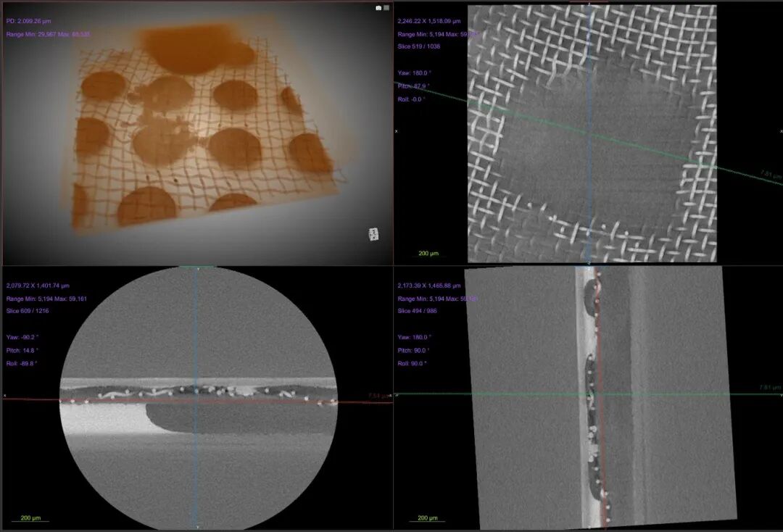Screen dimensions: 783x532
Task: Click the 200 µm scale bar in top-right pane
Action: (428, 254)
